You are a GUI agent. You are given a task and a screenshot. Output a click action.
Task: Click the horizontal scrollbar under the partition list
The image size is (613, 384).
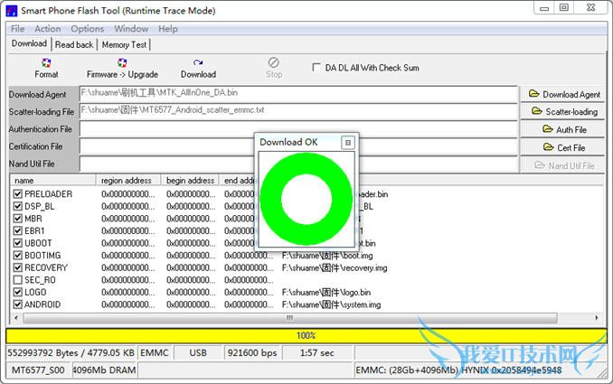tap(289, 317)
